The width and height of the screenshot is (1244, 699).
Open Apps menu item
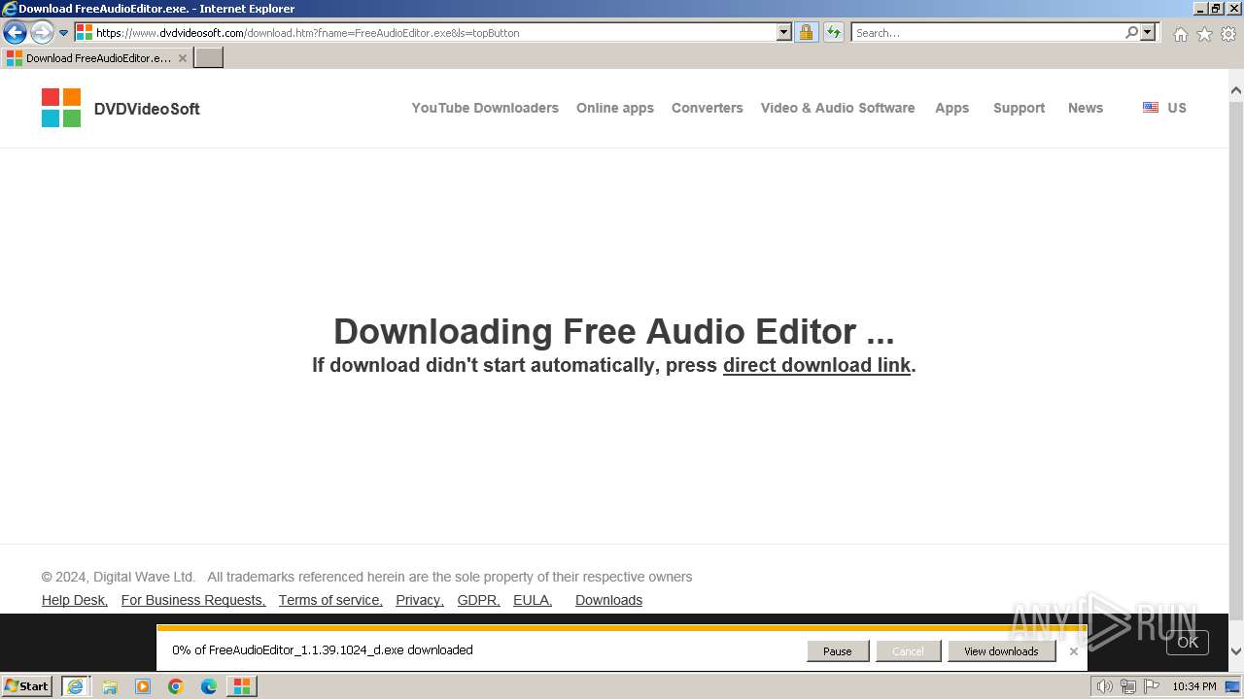click(x=952, y=108)
